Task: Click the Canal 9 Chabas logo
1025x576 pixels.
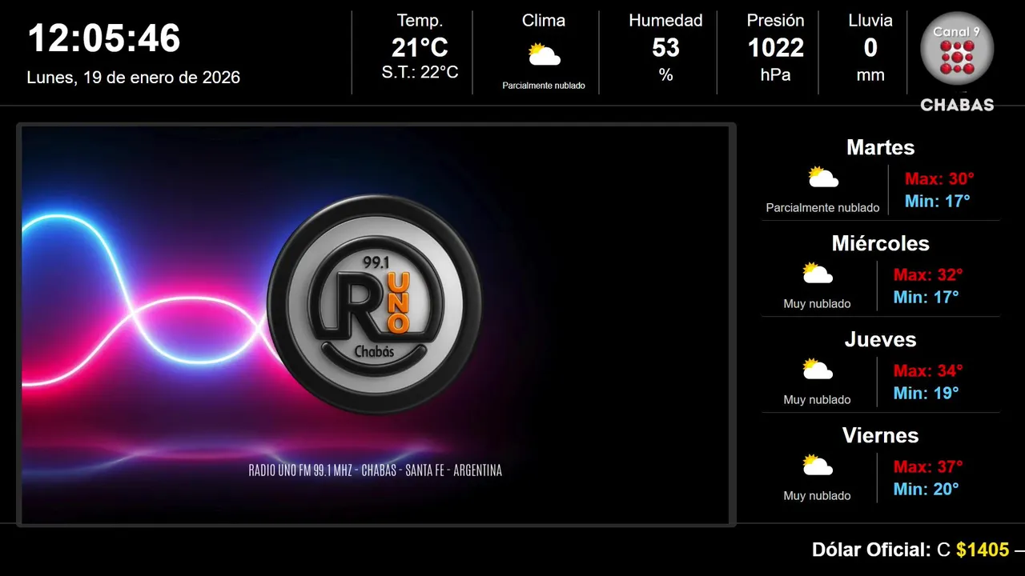Action: 957,62
